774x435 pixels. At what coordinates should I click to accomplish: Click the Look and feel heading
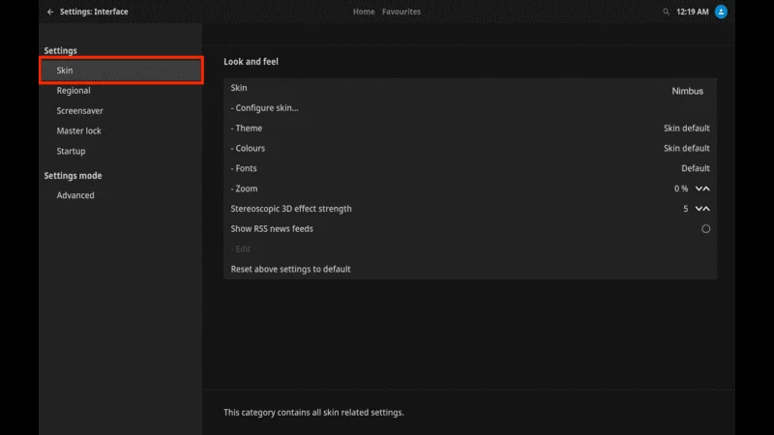[x=251, y=62]
